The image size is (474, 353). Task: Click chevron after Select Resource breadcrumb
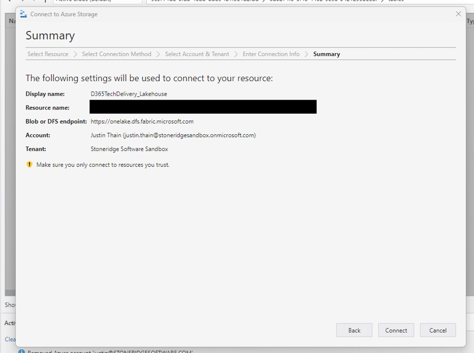[x=75, y=54]
